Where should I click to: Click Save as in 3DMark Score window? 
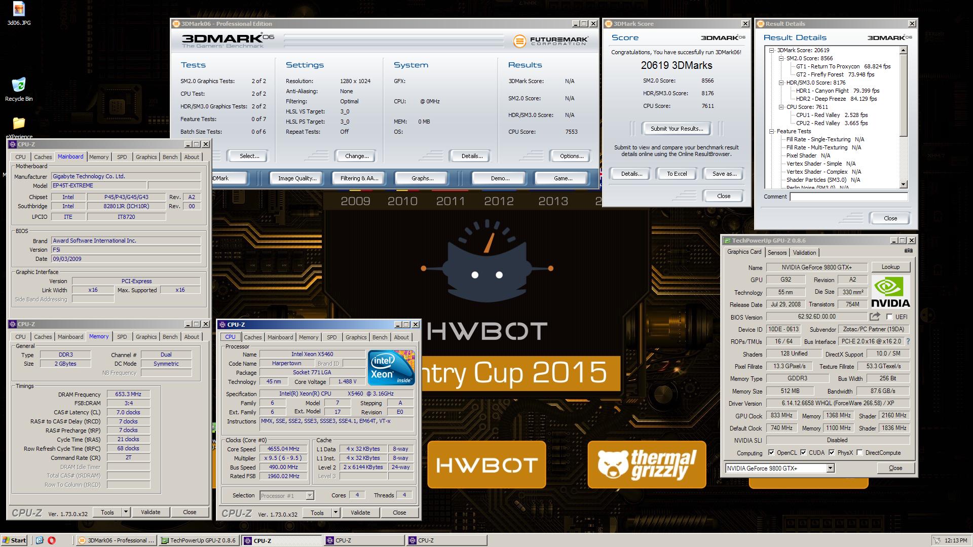(x=724, y=174)
